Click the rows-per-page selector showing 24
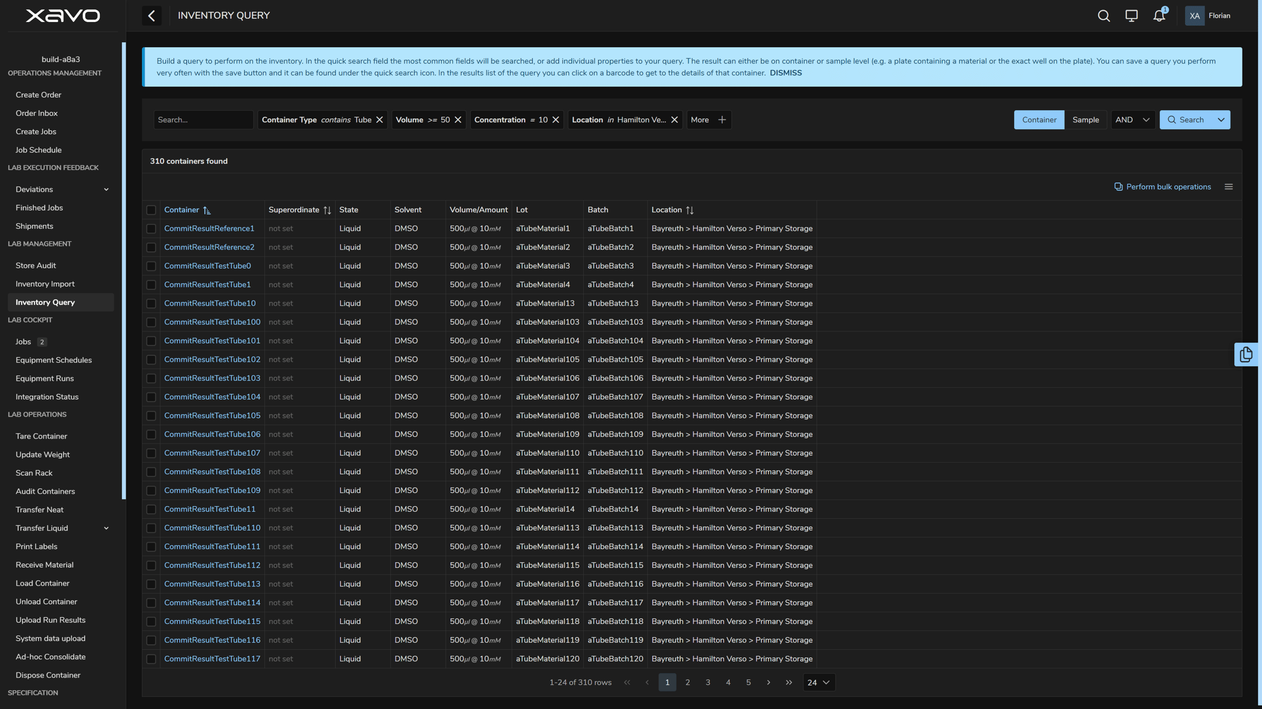The image size is (1262, 709). coord(818,682)
